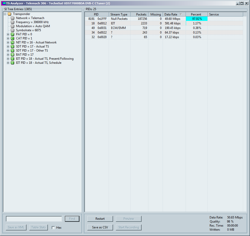Image resolution: width=250 pixels, height=236 pixels.
Task: Select 'Symbolrate = 6875' entry
Action: 28,30
